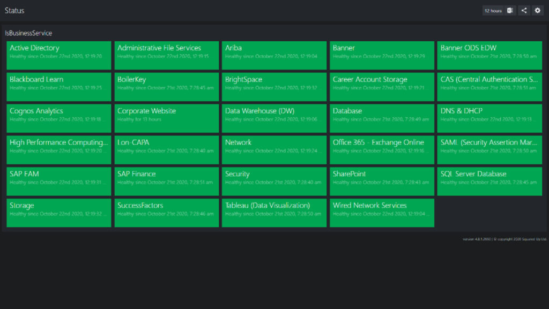This screenshot has height=309, width=549.
Task: View the Corporate Website status tile
Action: tap(167, 118)
